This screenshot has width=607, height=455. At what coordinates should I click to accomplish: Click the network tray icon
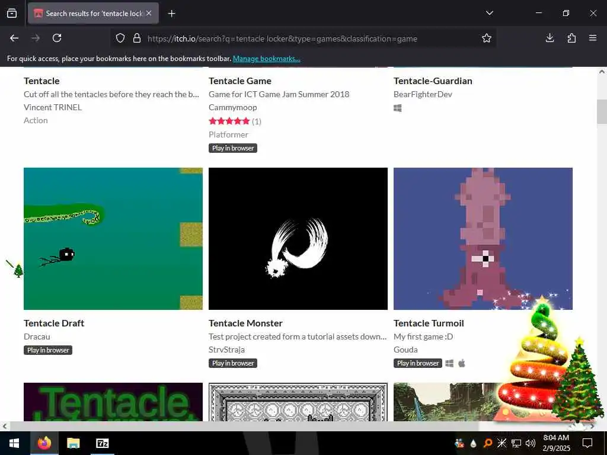516,443
